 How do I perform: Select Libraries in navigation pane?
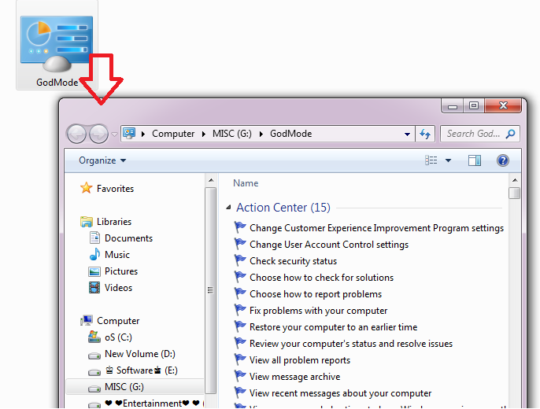(x=114, y=222)
